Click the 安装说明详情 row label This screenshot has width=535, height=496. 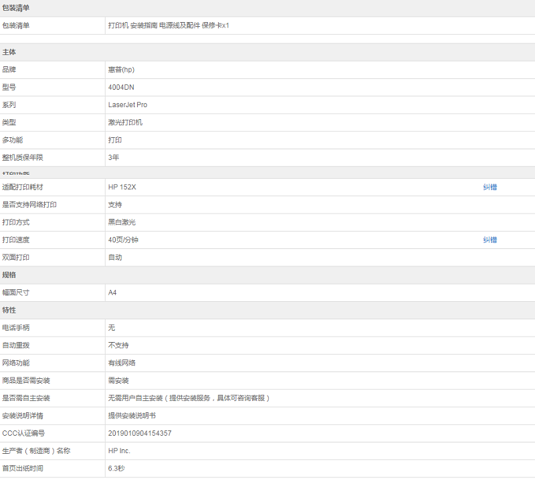[23, 416]
